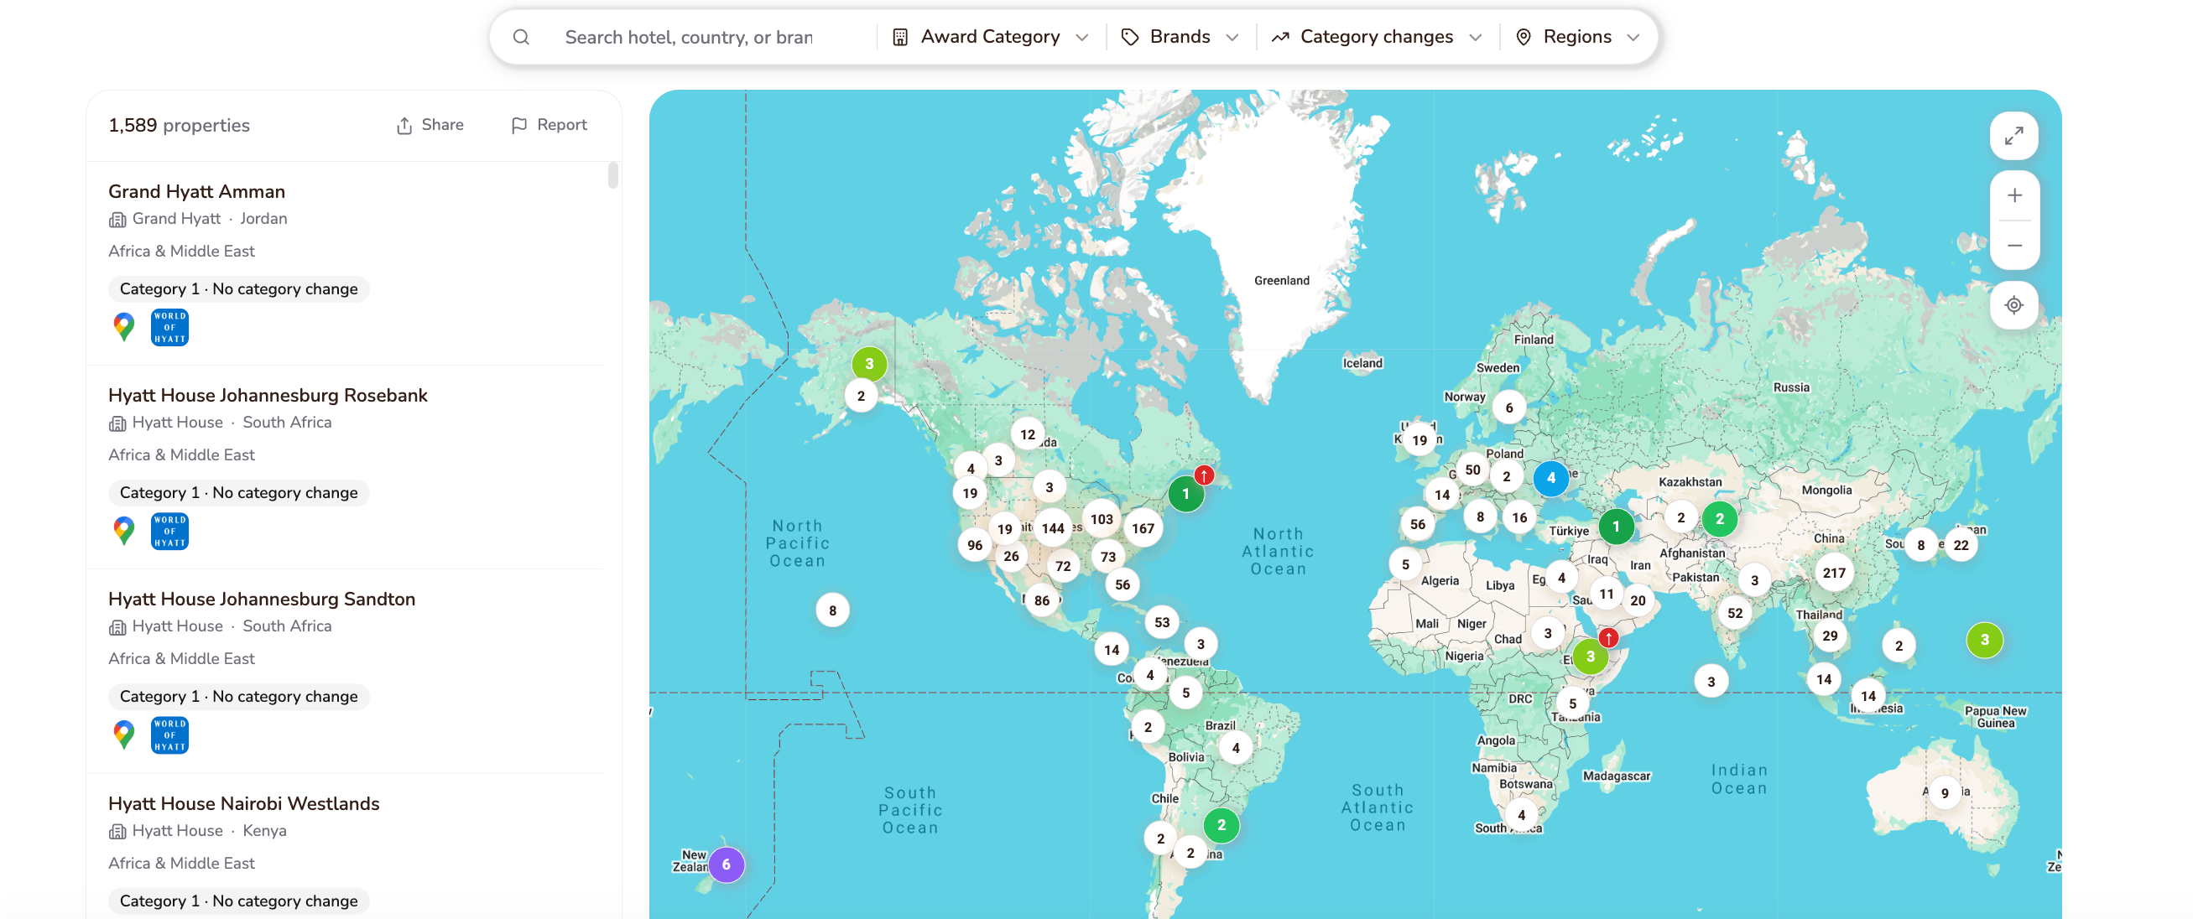Click the green 2 cluster in southern Brazil
2193x919 pixels.
click(x=1222, y=824)
